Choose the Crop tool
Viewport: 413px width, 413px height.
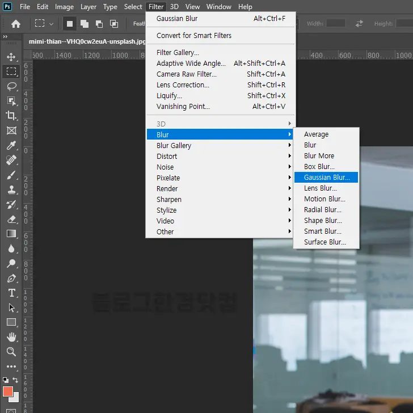pyautogui.click(x=11, y=116)
